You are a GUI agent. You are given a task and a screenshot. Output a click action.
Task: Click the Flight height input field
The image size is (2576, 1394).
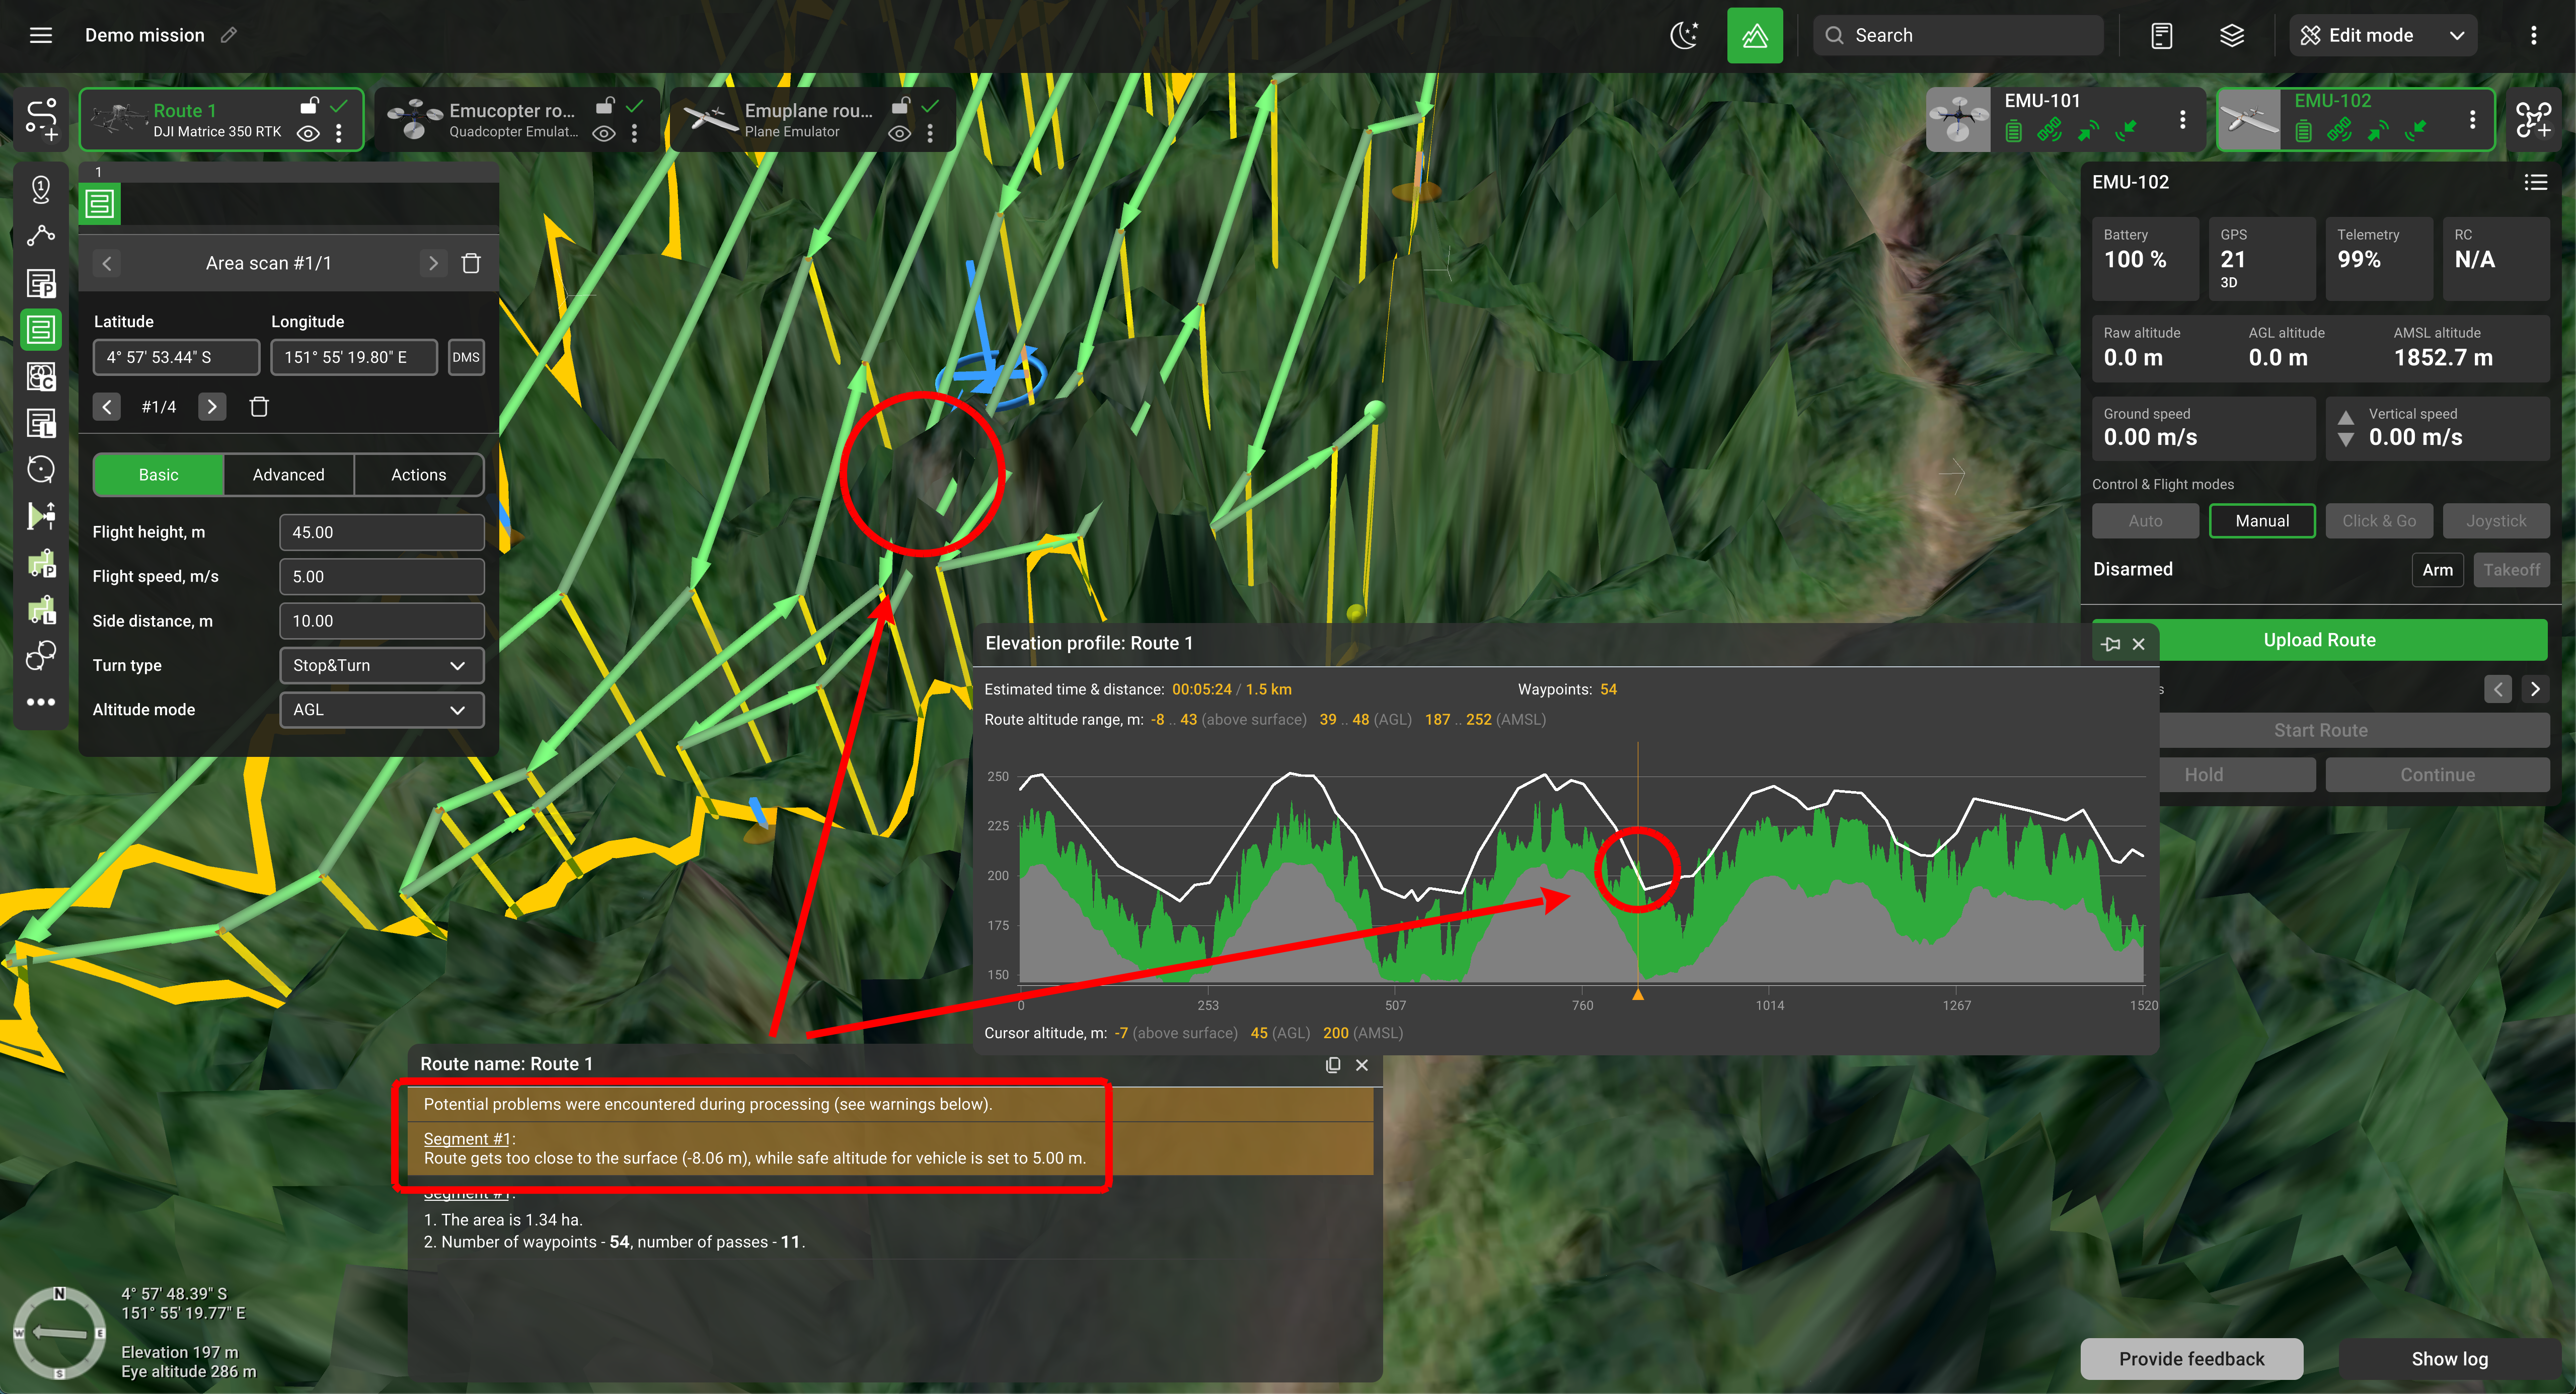click(x=381, y=532)
